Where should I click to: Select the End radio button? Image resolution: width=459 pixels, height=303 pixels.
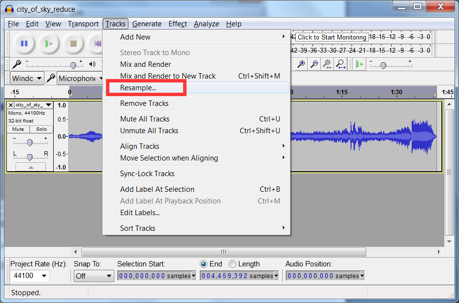[204, 264]
